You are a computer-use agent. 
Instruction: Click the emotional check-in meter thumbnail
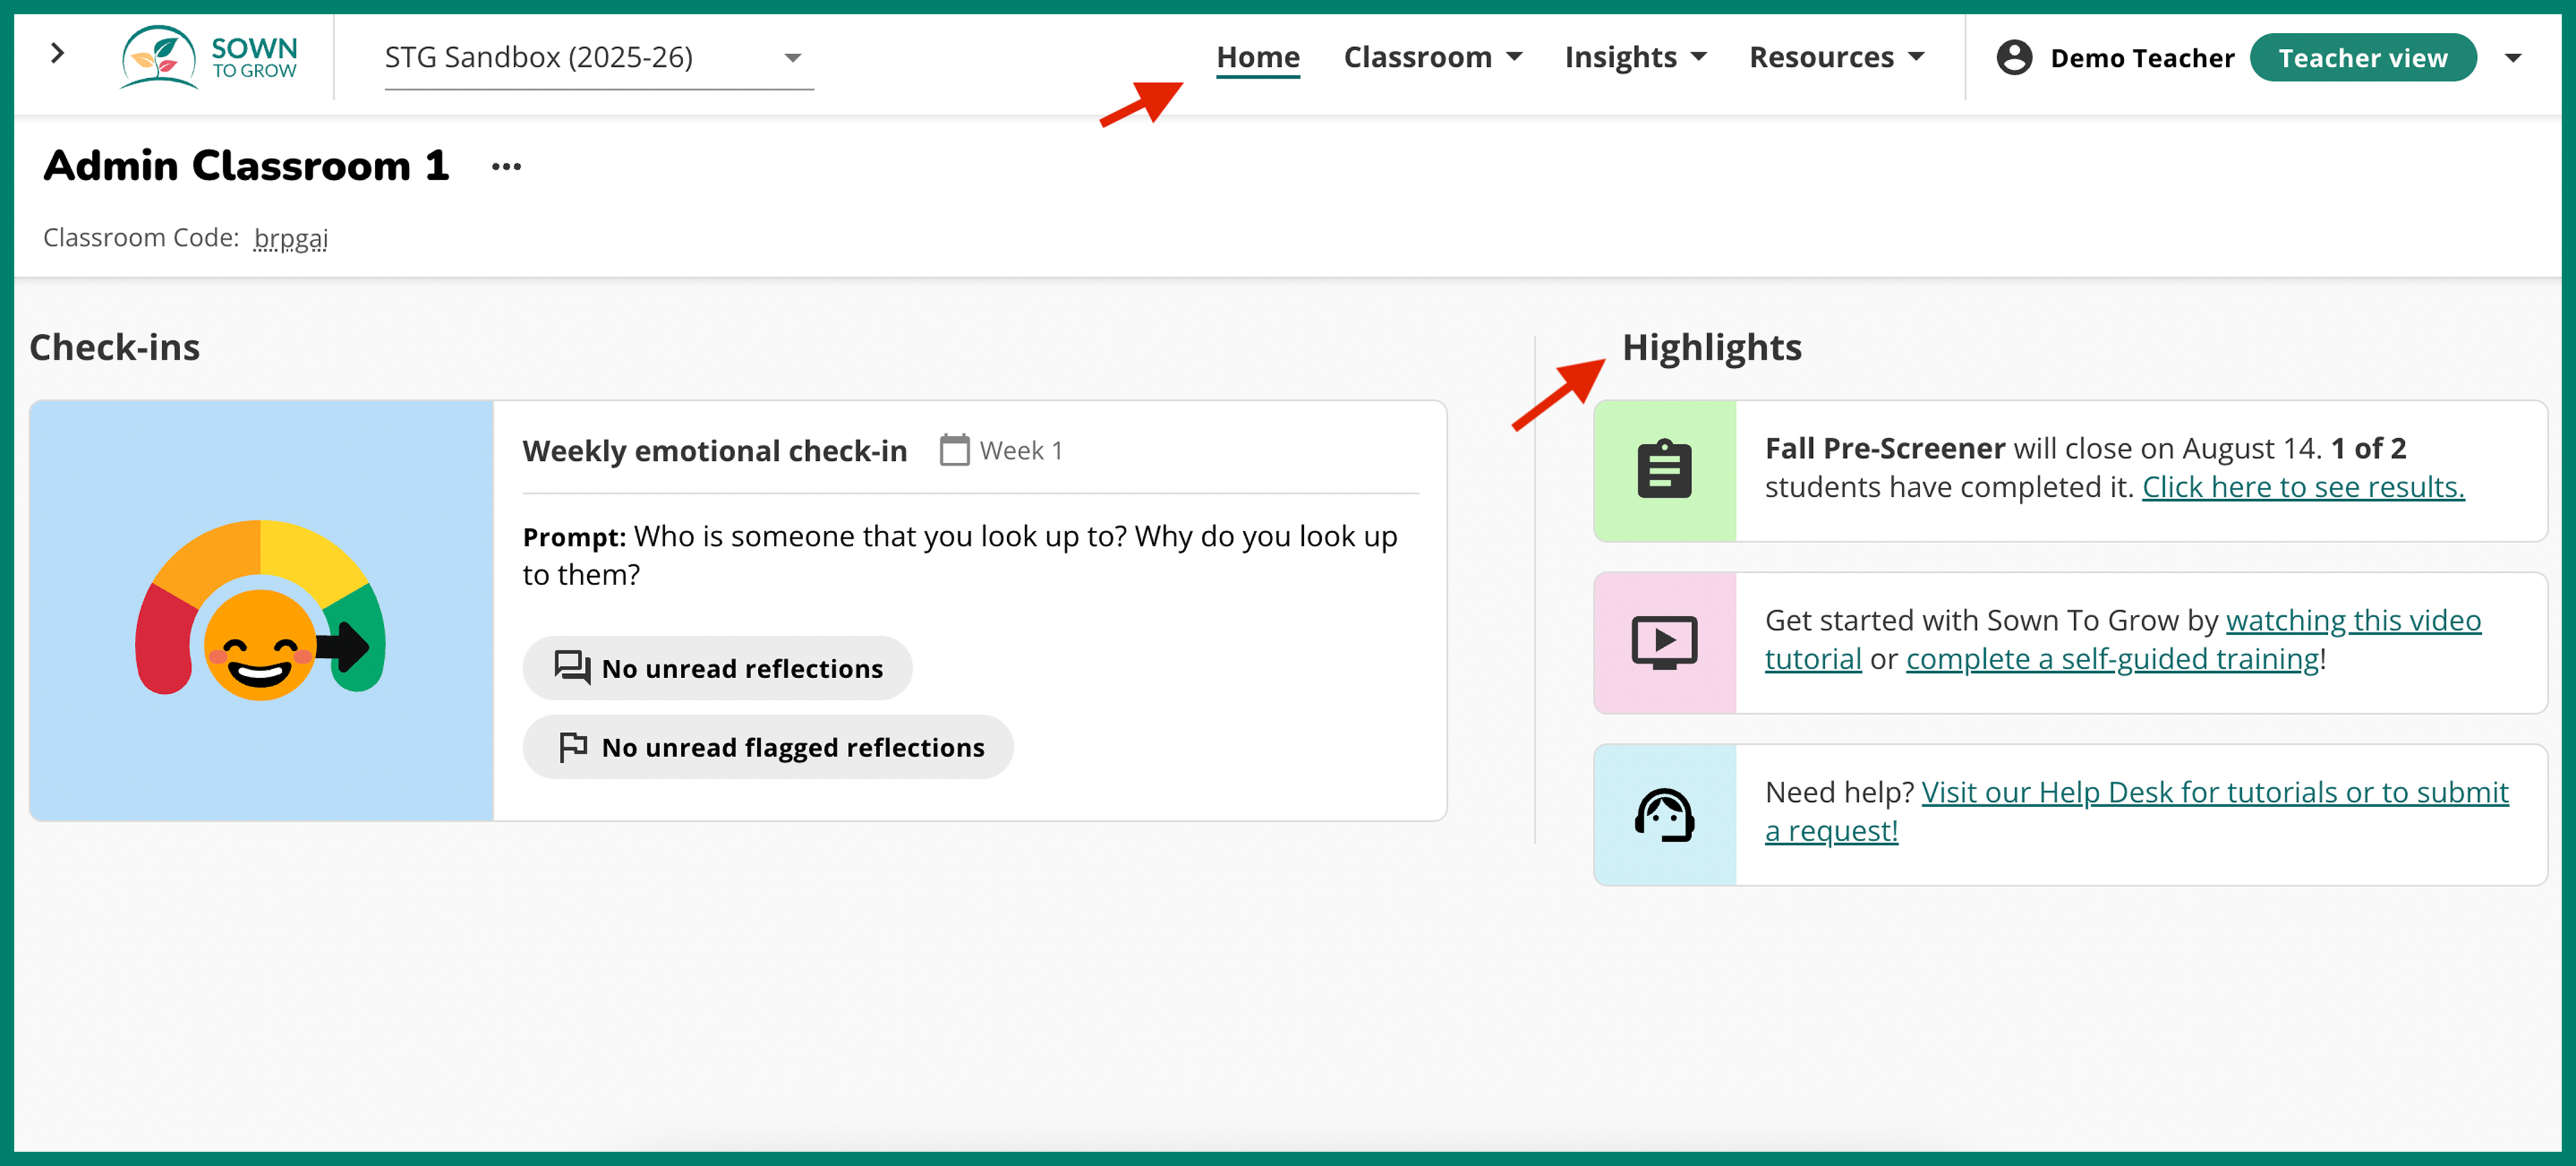coord(261,611)
